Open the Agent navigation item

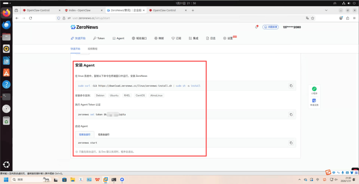pyautogui.click(x=118, y=38)
